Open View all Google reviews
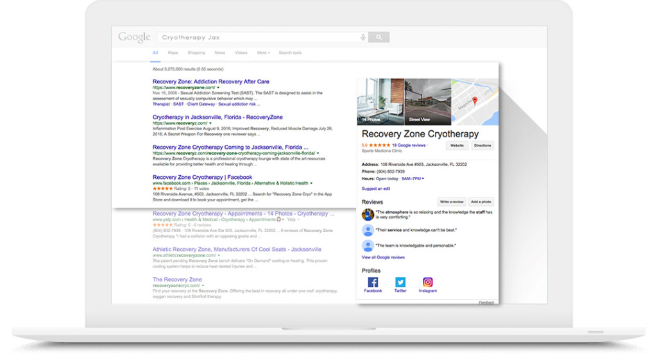 coord(383,258)
